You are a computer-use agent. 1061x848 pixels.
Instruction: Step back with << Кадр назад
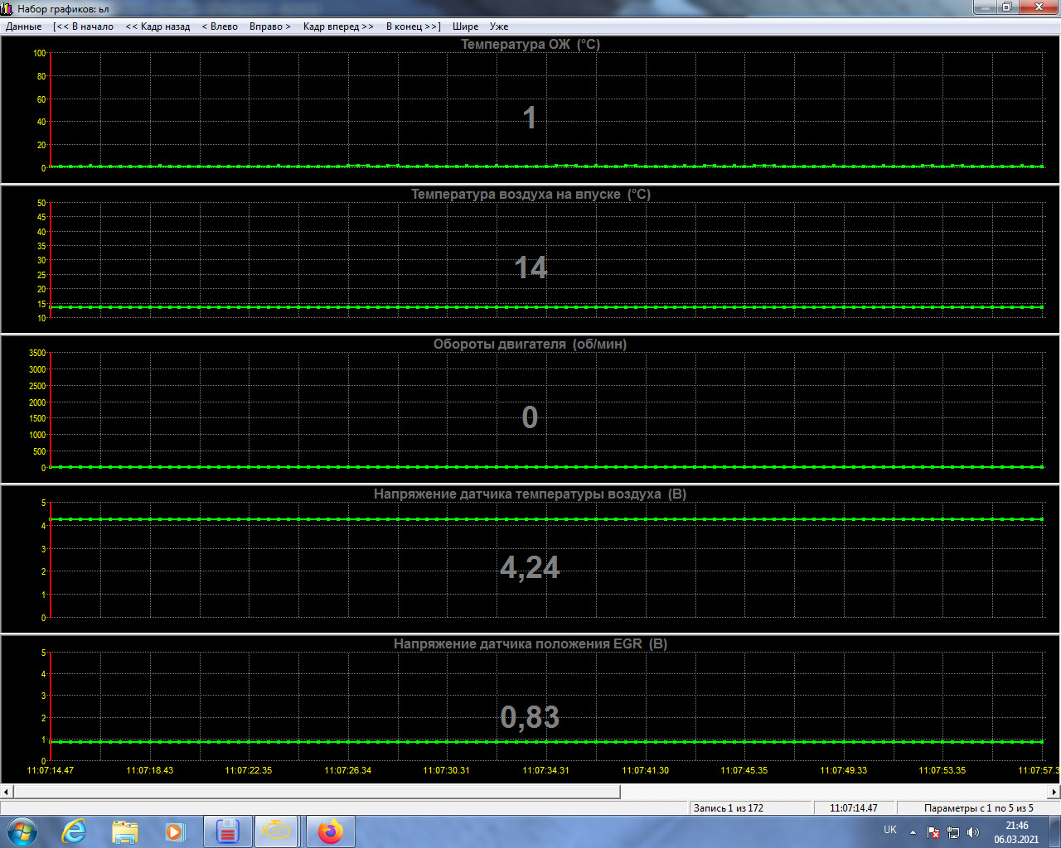[157, 26]
